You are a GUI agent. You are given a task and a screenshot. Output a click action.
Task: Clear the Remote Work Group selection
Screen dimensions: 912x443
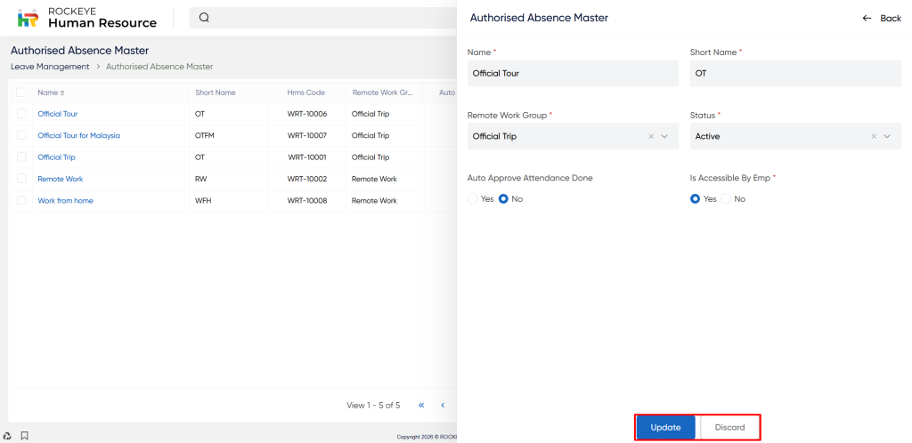(651, 136)
